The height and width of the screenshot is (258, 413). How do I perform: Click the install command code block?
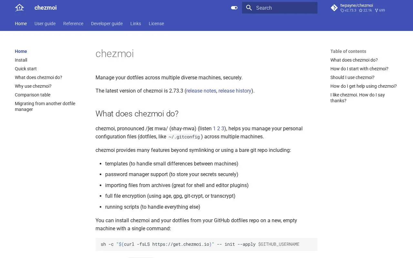[x=206, y=244]
